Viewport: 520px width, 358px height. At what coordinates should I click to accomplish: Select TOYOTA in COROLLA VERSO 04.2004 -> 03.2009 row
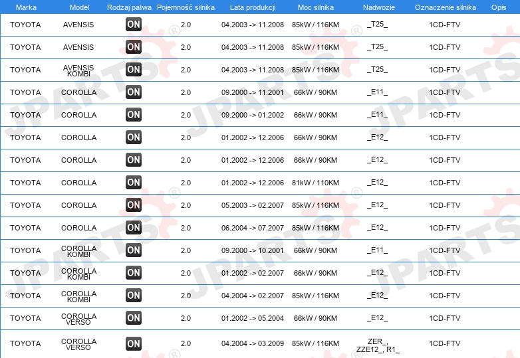[x=25, y=344]
